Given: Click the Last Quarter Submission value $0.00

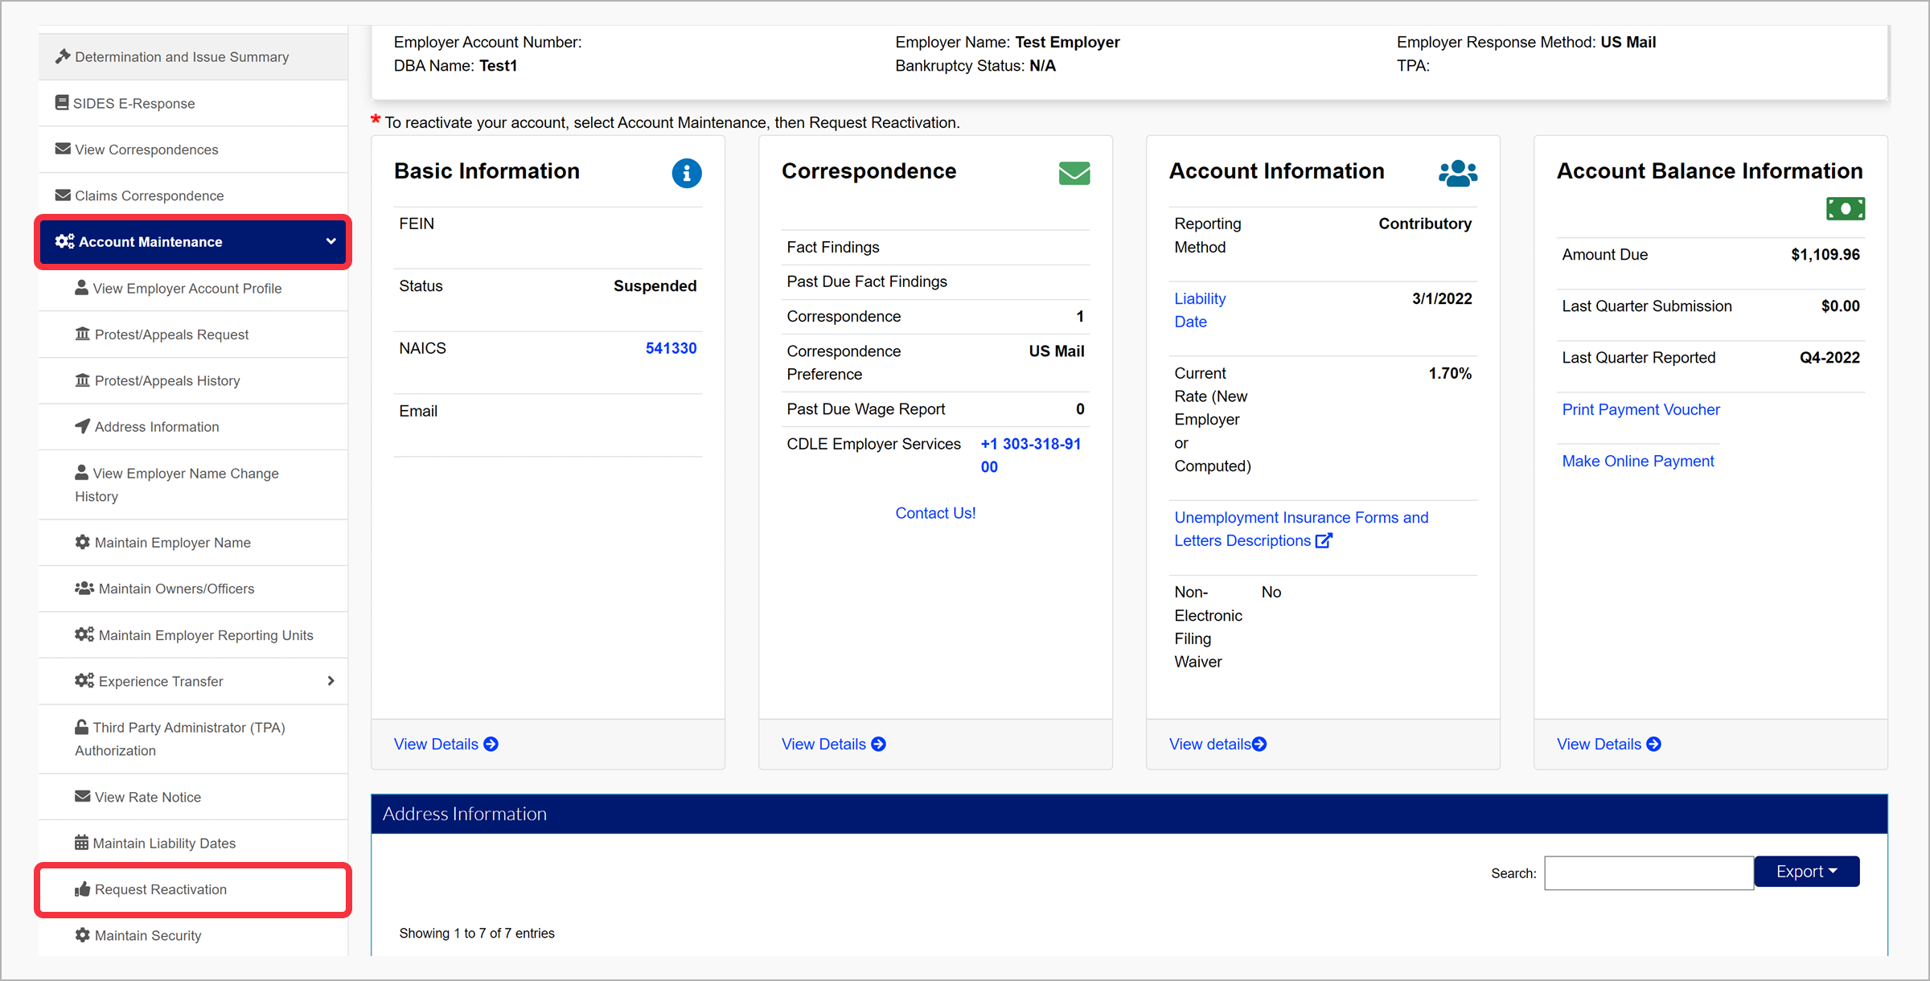Looking at the screenshot, I should (x=1841, y=306).
